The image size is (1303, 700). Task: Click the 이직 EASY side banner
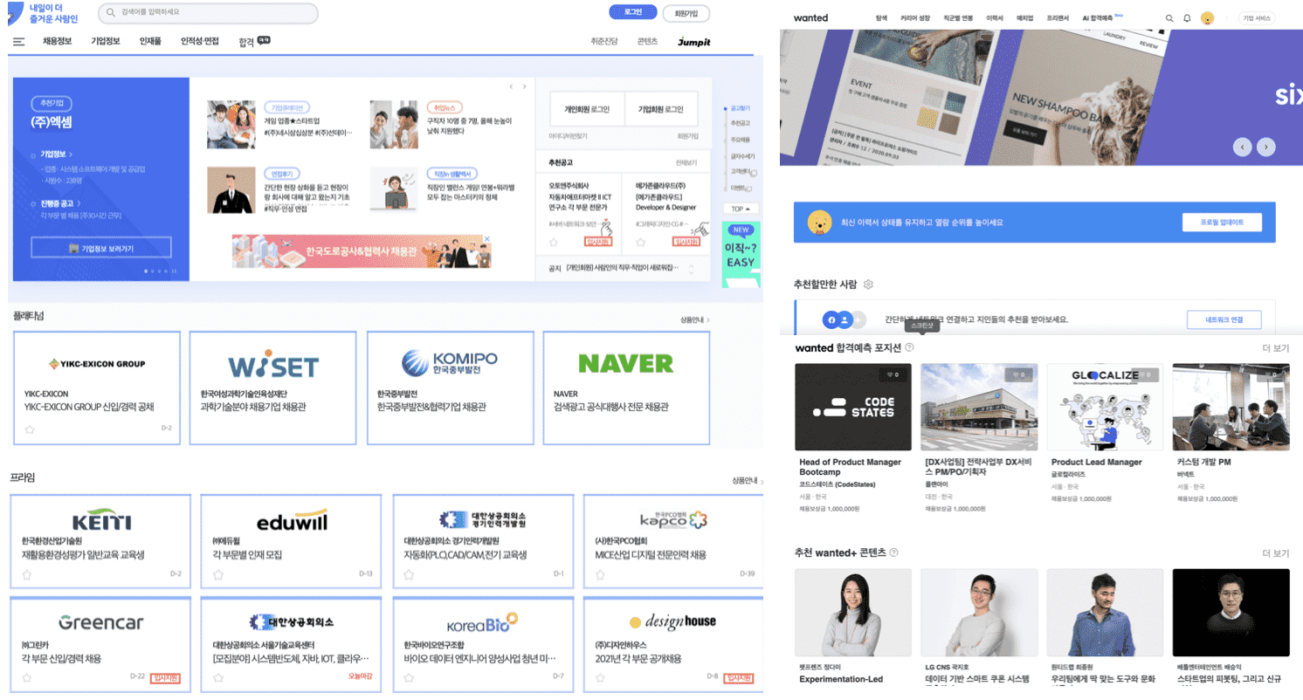tap(741, 254)
